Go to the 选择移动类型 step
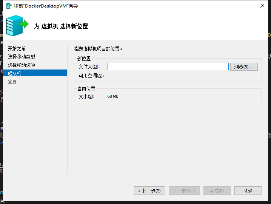 22,57
